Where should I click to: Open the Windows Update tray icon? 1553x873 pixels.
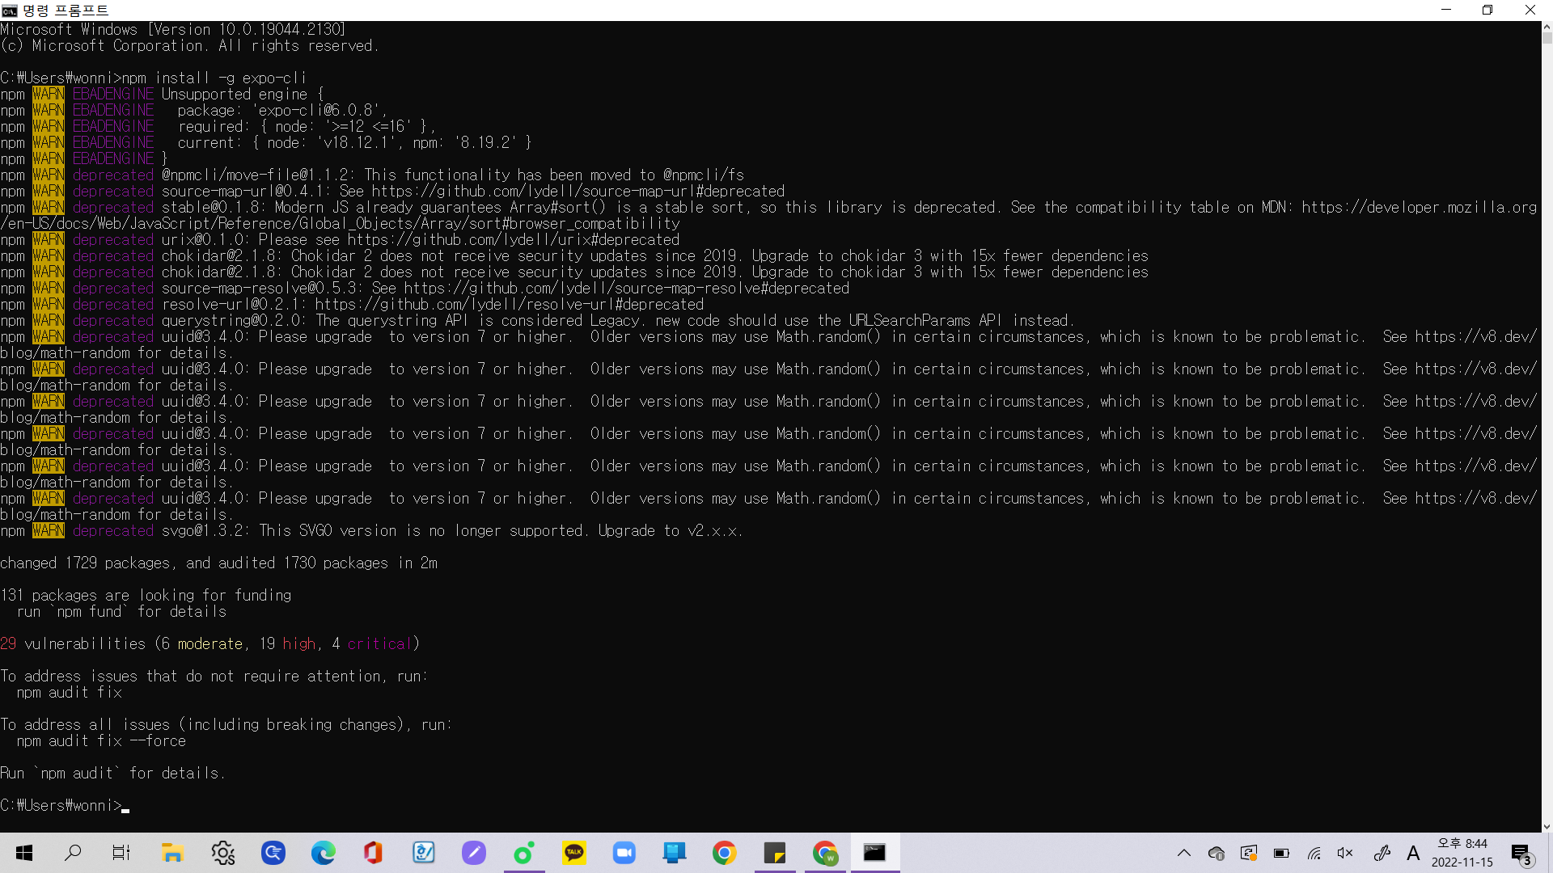[1249, 853]
